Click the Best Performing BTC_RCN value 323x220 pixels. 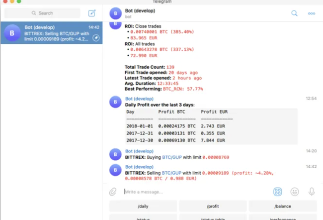pos(183,89)
